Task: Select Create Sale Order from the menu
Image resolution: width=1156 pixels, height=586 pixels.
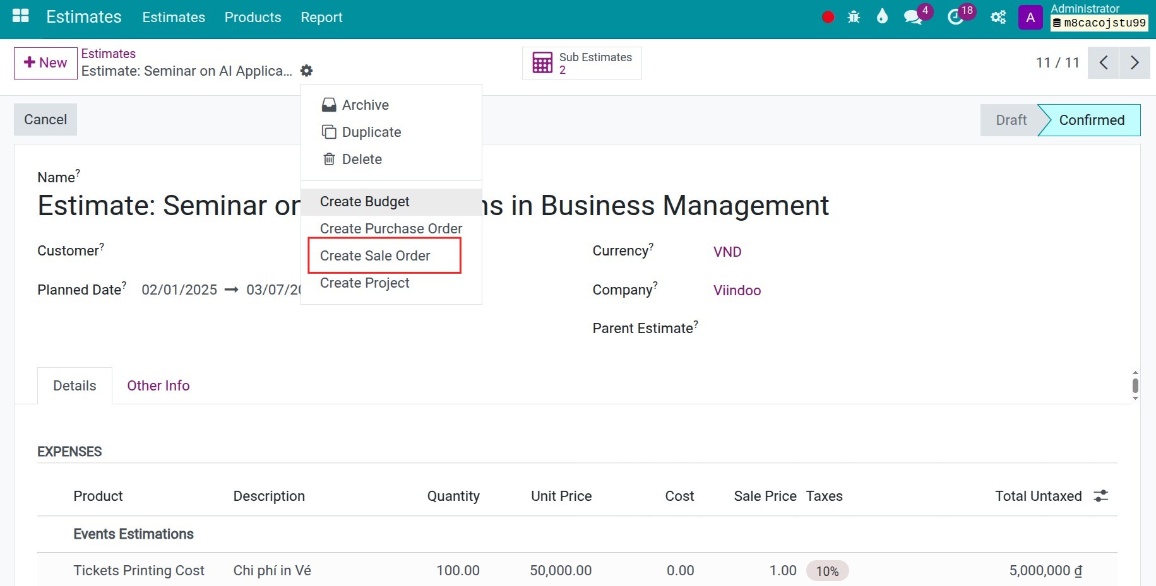Action: [391, 255]
